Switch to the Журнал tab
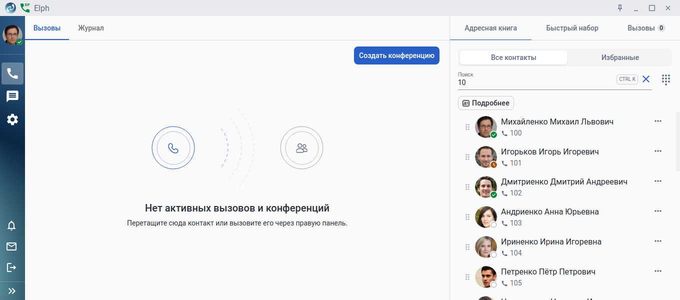Image resolution: width=680 pixels, height=300 pixels. tap(91, 28)
